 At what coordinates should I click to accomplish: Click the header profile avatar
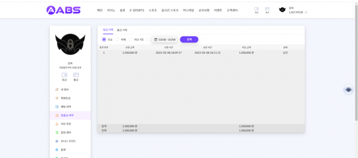pos(282,10)
